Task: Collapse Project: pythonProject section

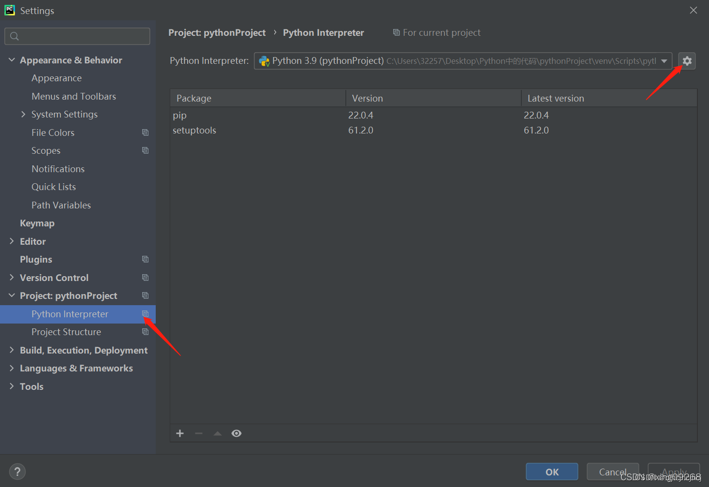Action: pos(12,295)
